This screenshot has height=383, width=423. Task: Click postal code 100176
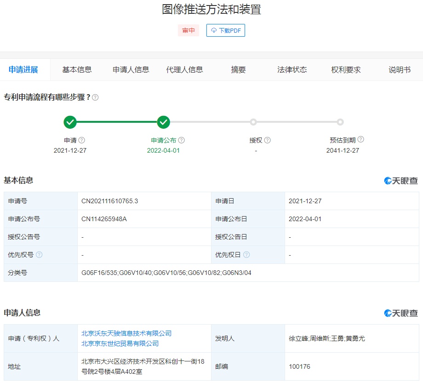pyautogui.click(x=299, y=366)
